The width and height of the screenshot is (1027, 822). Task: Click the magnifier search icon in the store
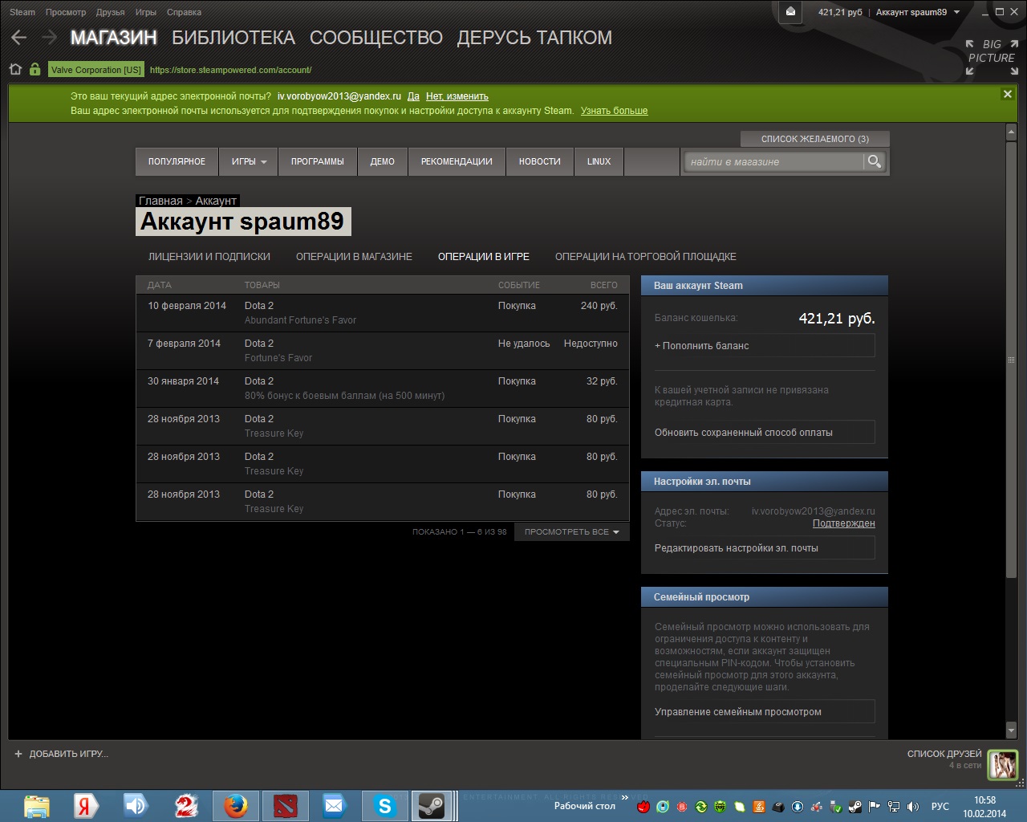click(875, 161)
